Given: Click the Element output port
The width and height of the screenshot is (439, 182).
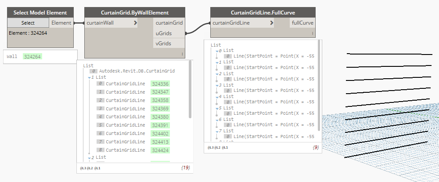Looking at the screenshot, I should 61,23.
